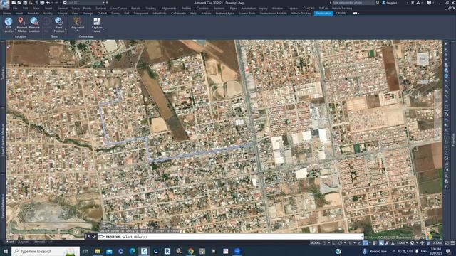Toggle the drawing grid display in status bar

(324, 243)
